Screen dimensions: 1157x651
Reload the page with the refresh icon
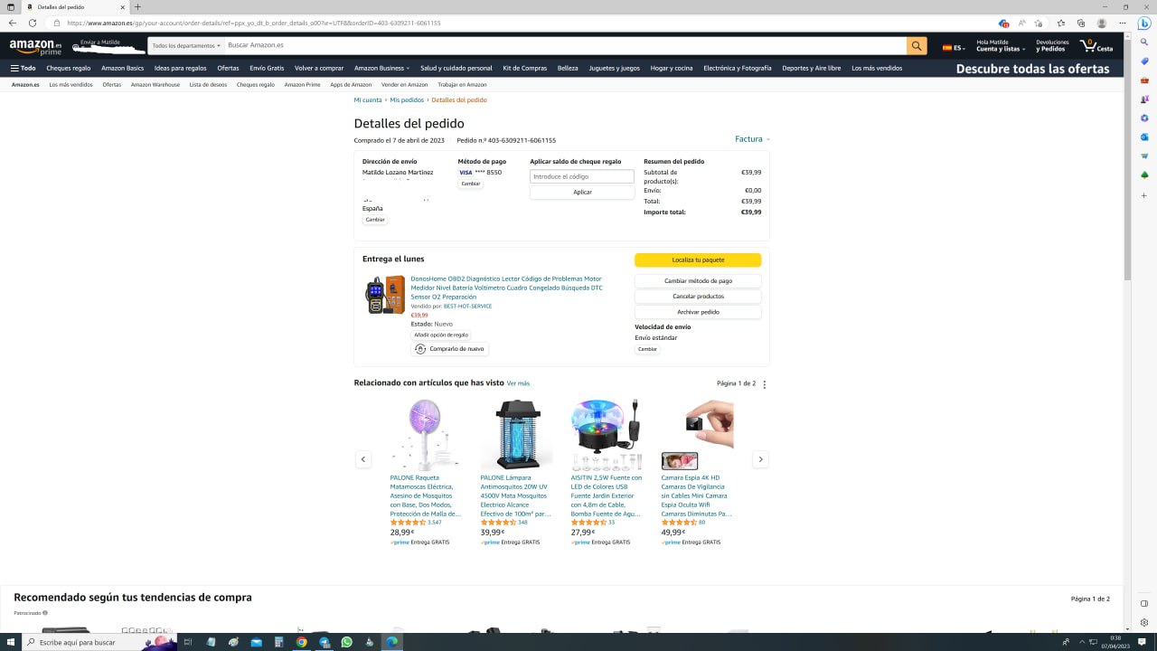(x=33, y=23)
